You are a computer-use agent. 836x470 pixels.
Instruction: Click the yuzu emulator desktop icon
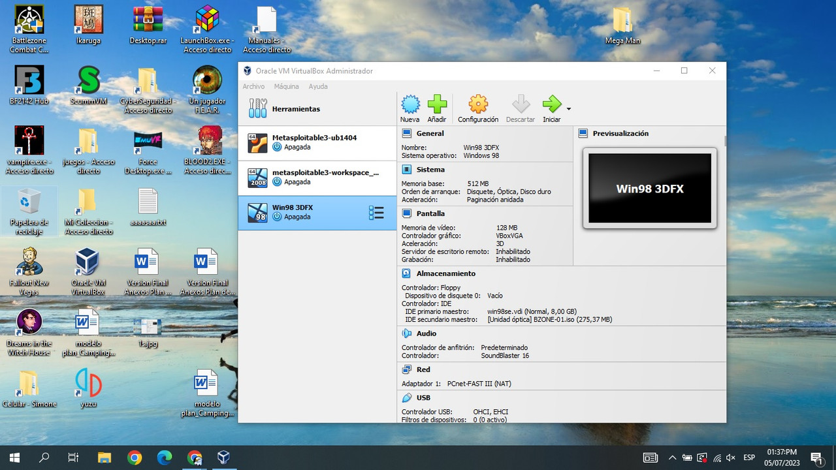tap(88, 388)
